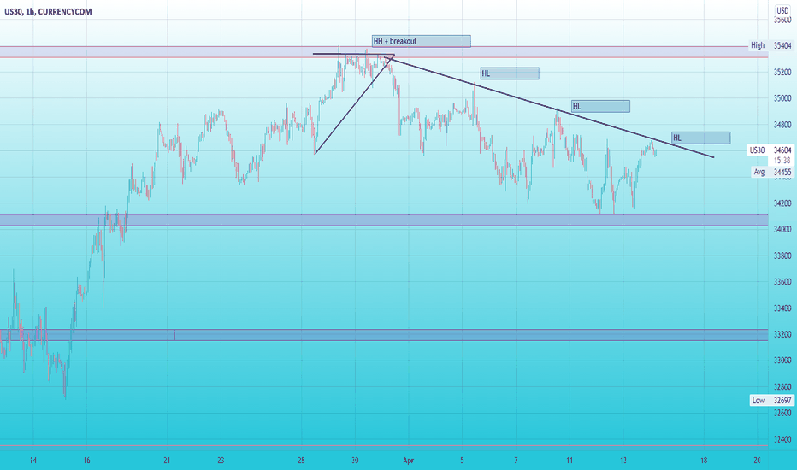Select the support zone near 34100
797x470 pixels.
coord(384,220)
